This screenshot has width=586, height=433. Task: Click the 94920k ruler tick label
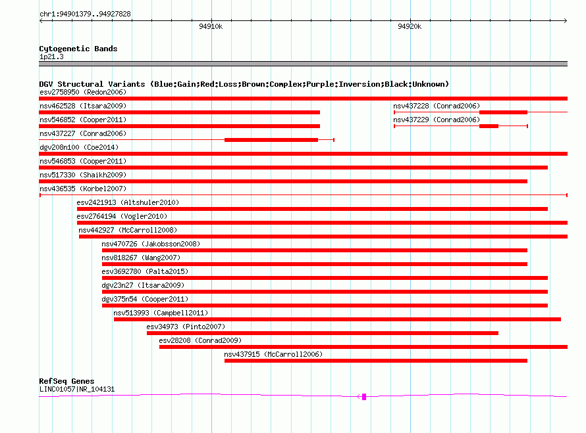[x=410, y=26]
